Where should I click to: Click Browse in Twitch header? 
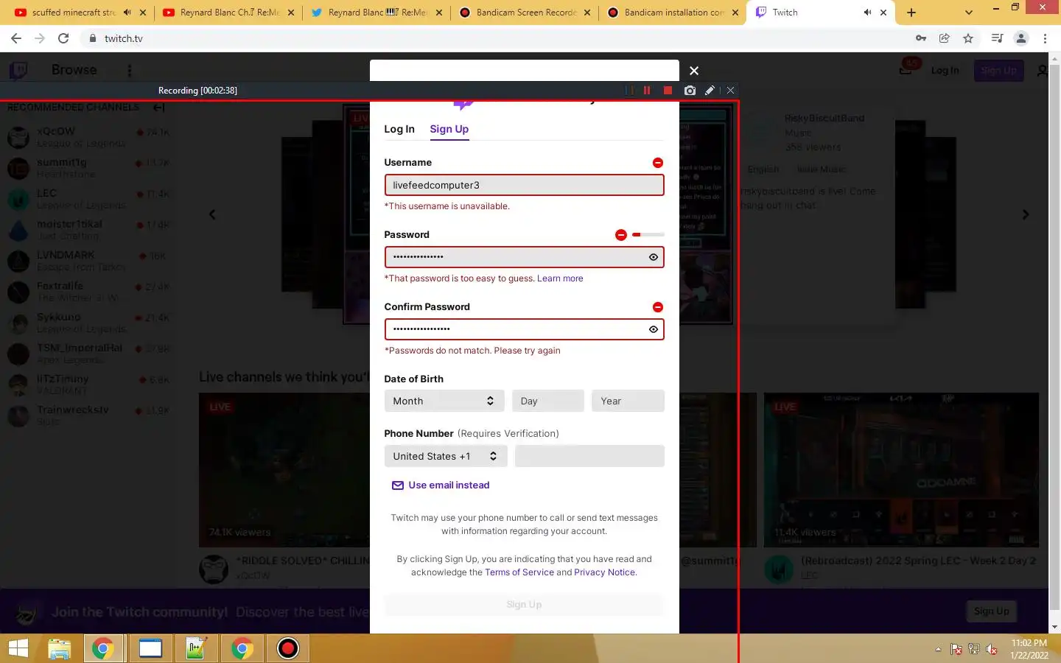pos(74,70)
